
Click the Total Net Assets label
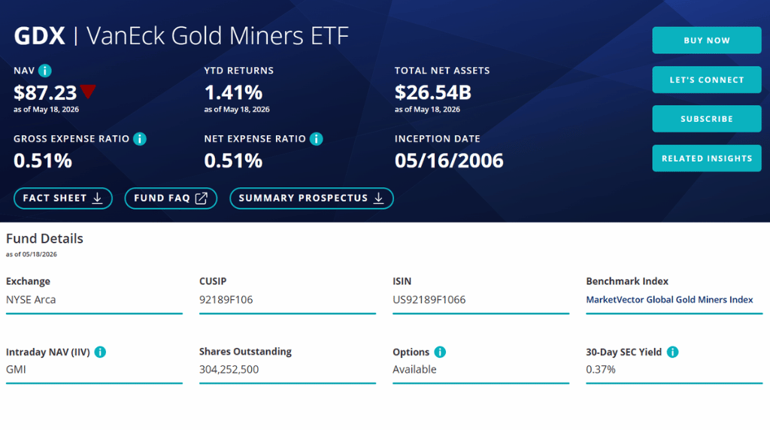[x=442, y=71]
